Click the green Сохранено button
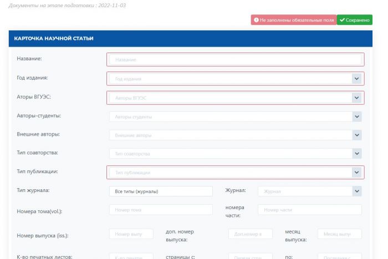The image size is (388, 259). coord(354,20)
